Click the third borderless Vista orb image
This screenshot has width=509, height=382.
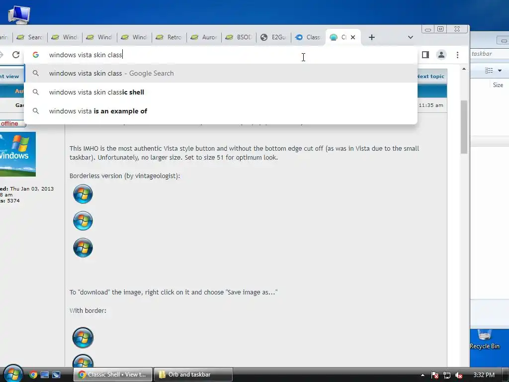pyautogui.click(x=83, y=248)
